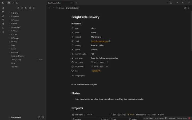
Task: Open templates ribbon icon
Action: click(x=3, y=24)
